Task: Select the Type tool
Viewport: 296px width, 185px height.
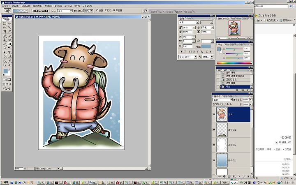Action: click(x=9, y=53)
